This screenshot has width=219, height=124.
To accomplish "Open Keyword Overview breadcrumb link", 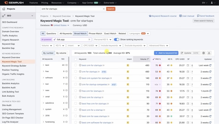I will 61,16.
